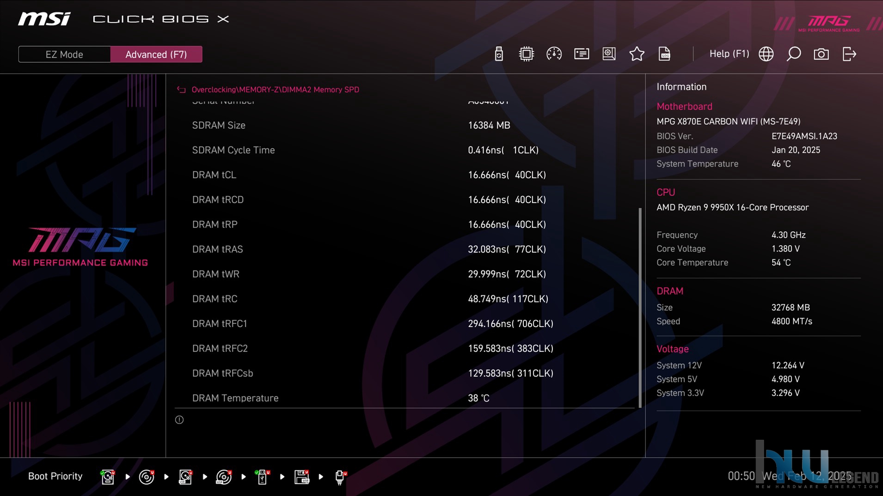Screen dimensions: 883x496
Task: Click the 38 °C DRAM temperature value
Action: [x=478, y=398]
